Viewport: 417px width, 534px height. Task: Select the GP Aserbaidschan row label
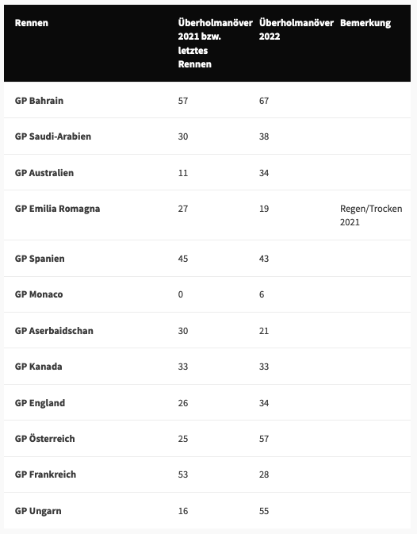click(54, 331)
